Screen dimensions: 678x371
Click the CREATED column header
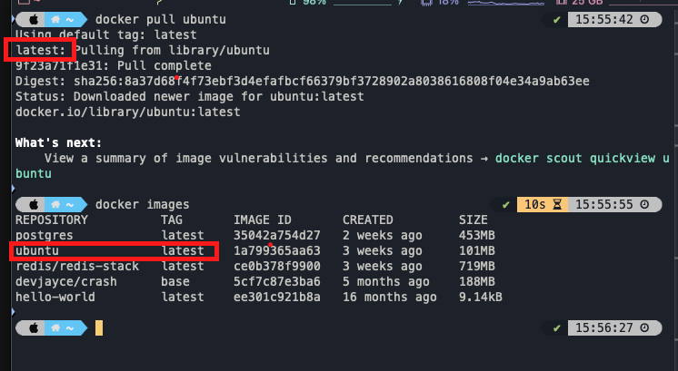click(368, 220)
